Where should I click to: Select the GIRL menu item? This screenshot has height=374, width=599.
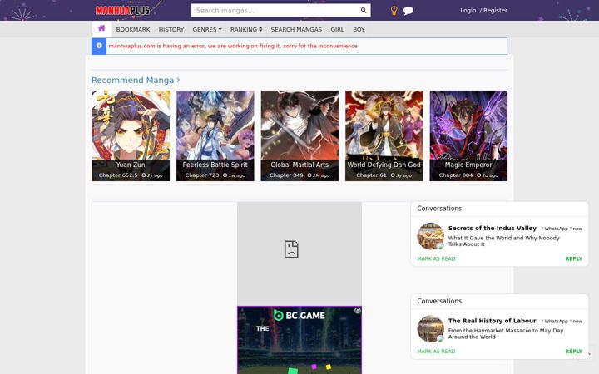point(337,29)
